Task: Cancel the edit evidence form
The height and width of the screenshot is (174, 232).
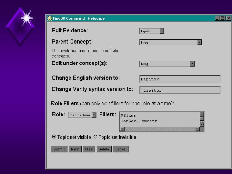Action: pyautogui.click(x=121, y=149)
